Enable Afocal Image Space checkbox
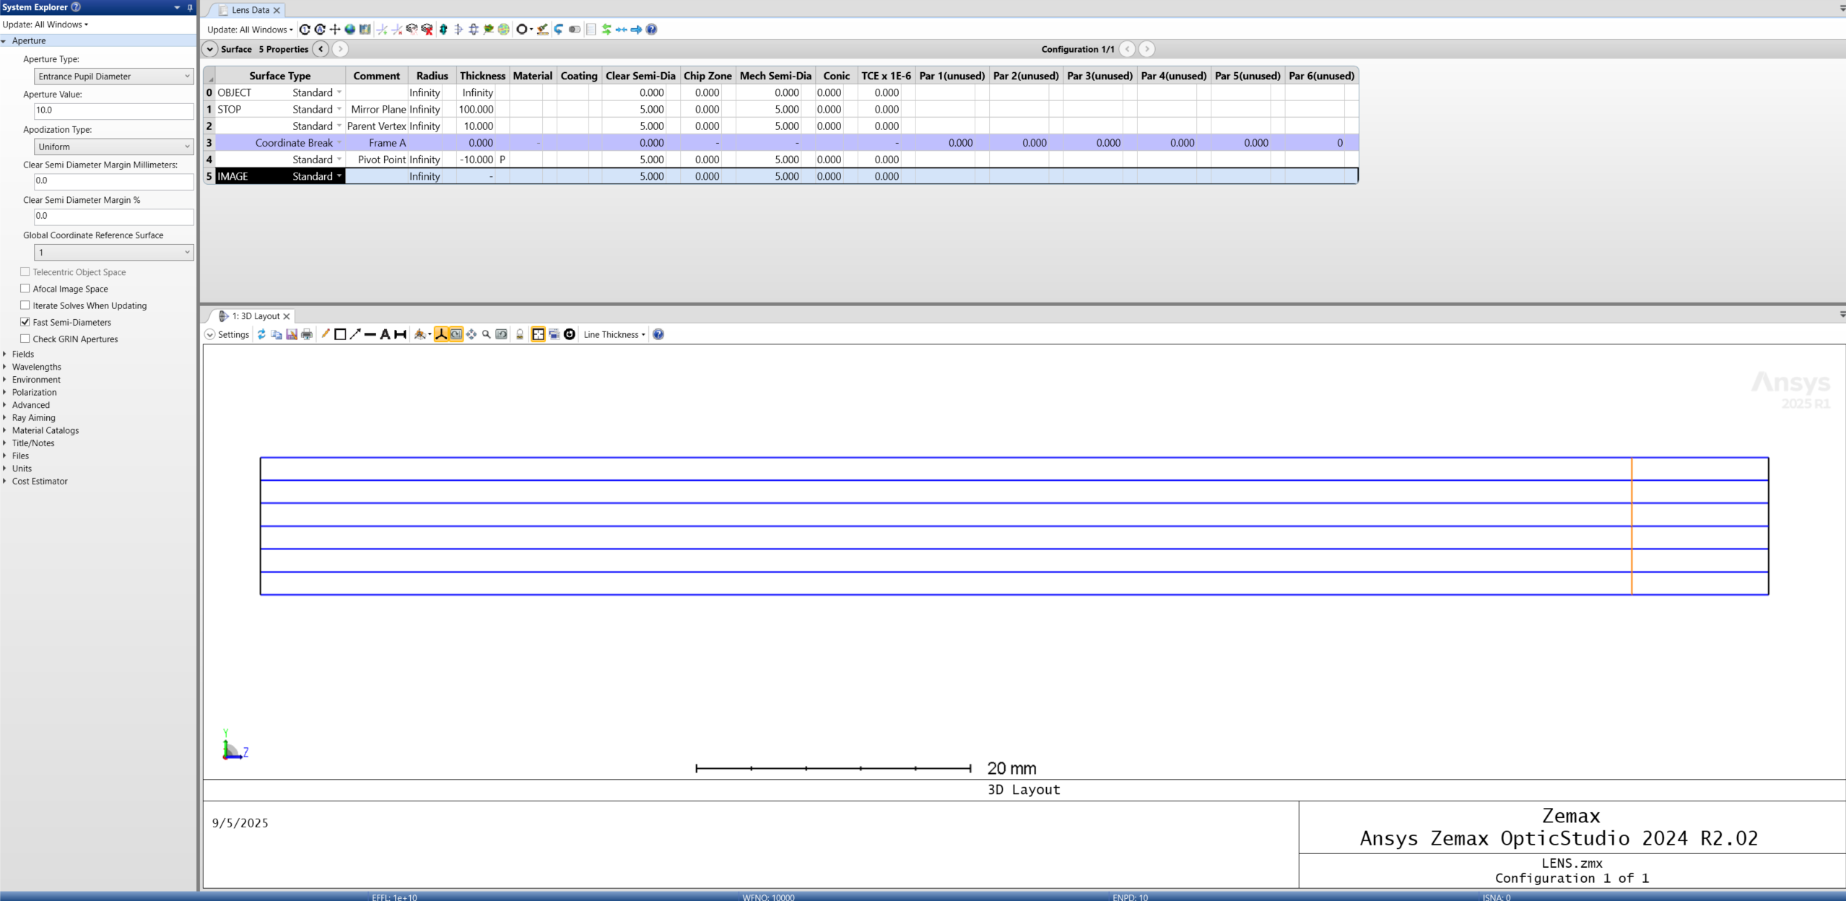Image resolution: width=1846 pixels, height=901 pixels. coord(25,289)
